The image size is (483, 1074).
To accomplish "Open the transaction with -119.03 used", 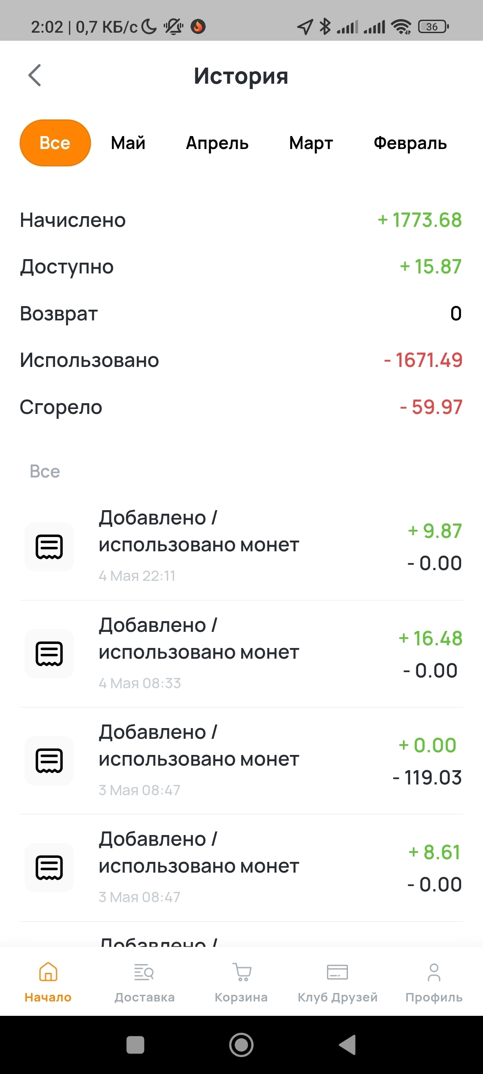I will 241,761.
